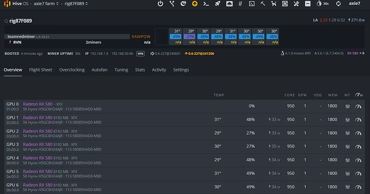
Task: Click the gauge icon in table header
Action: click(x=359, y=95)
